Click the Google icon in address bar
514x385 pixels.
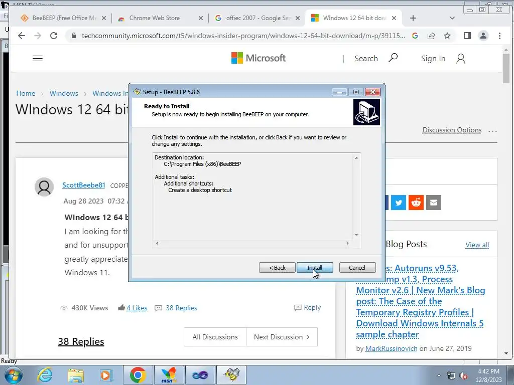415,36
